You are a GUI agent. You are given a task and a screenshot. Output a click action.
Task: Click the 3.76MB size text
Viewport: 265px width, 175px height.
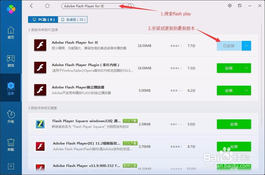coord(144,146)
